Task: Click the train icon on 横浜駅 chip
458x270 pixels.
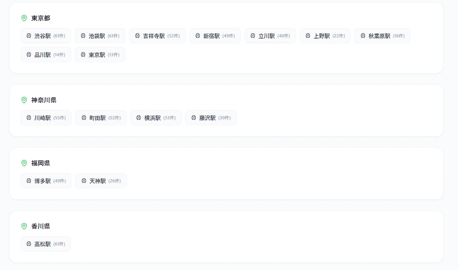Action: [139, 118]
